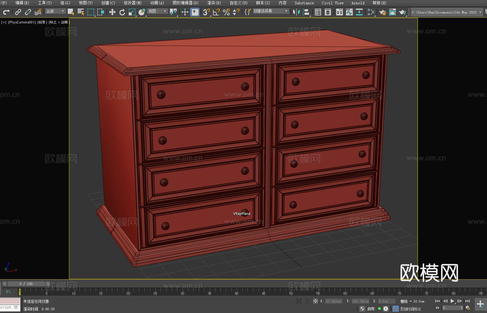Viewport: 487px width, 313px height.
Task: Click Bind to Space Warp icon
Action: [38, 12]
